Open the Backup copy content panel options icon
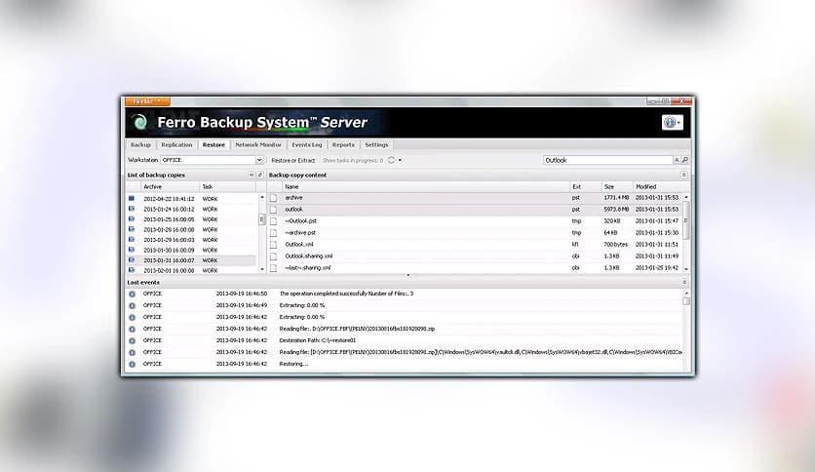815x472 pixels. (684, 176)
